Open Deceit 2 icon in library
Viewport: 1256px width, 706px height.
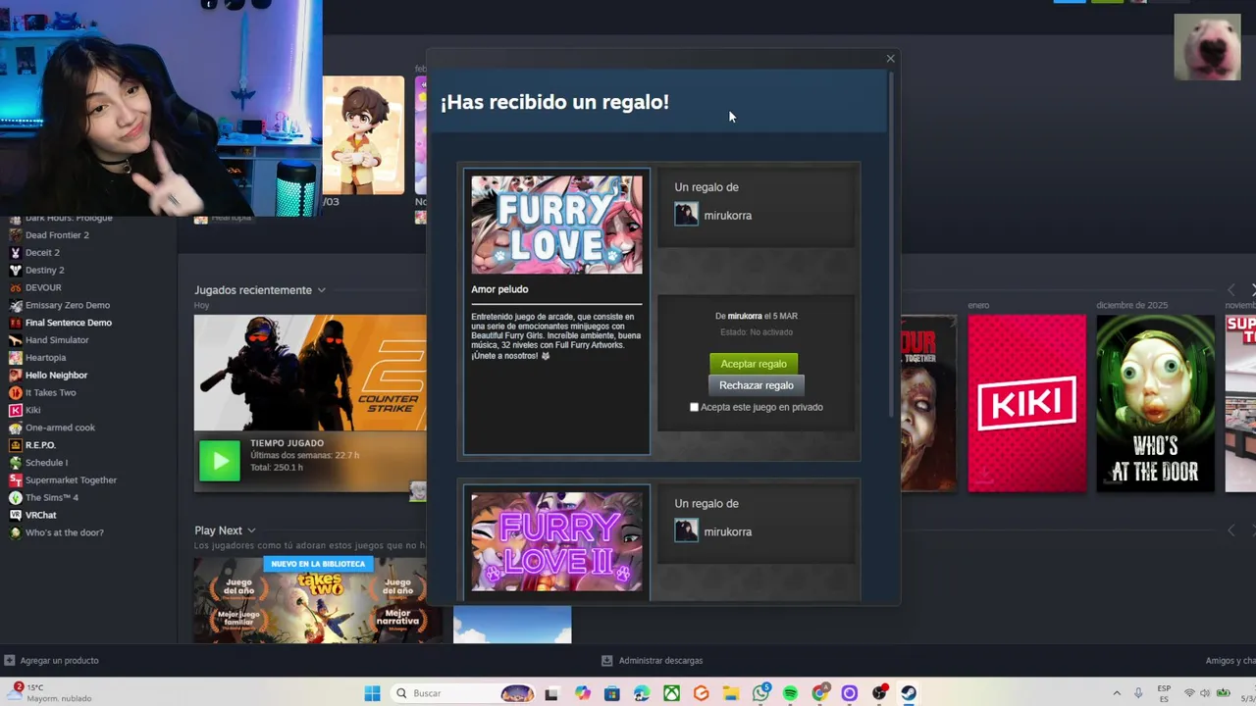tap(15, 252)
